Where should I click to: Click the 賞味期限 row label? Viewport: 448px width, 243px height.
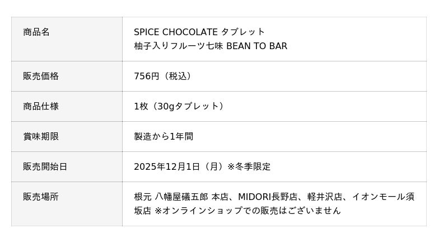[41, 136]
